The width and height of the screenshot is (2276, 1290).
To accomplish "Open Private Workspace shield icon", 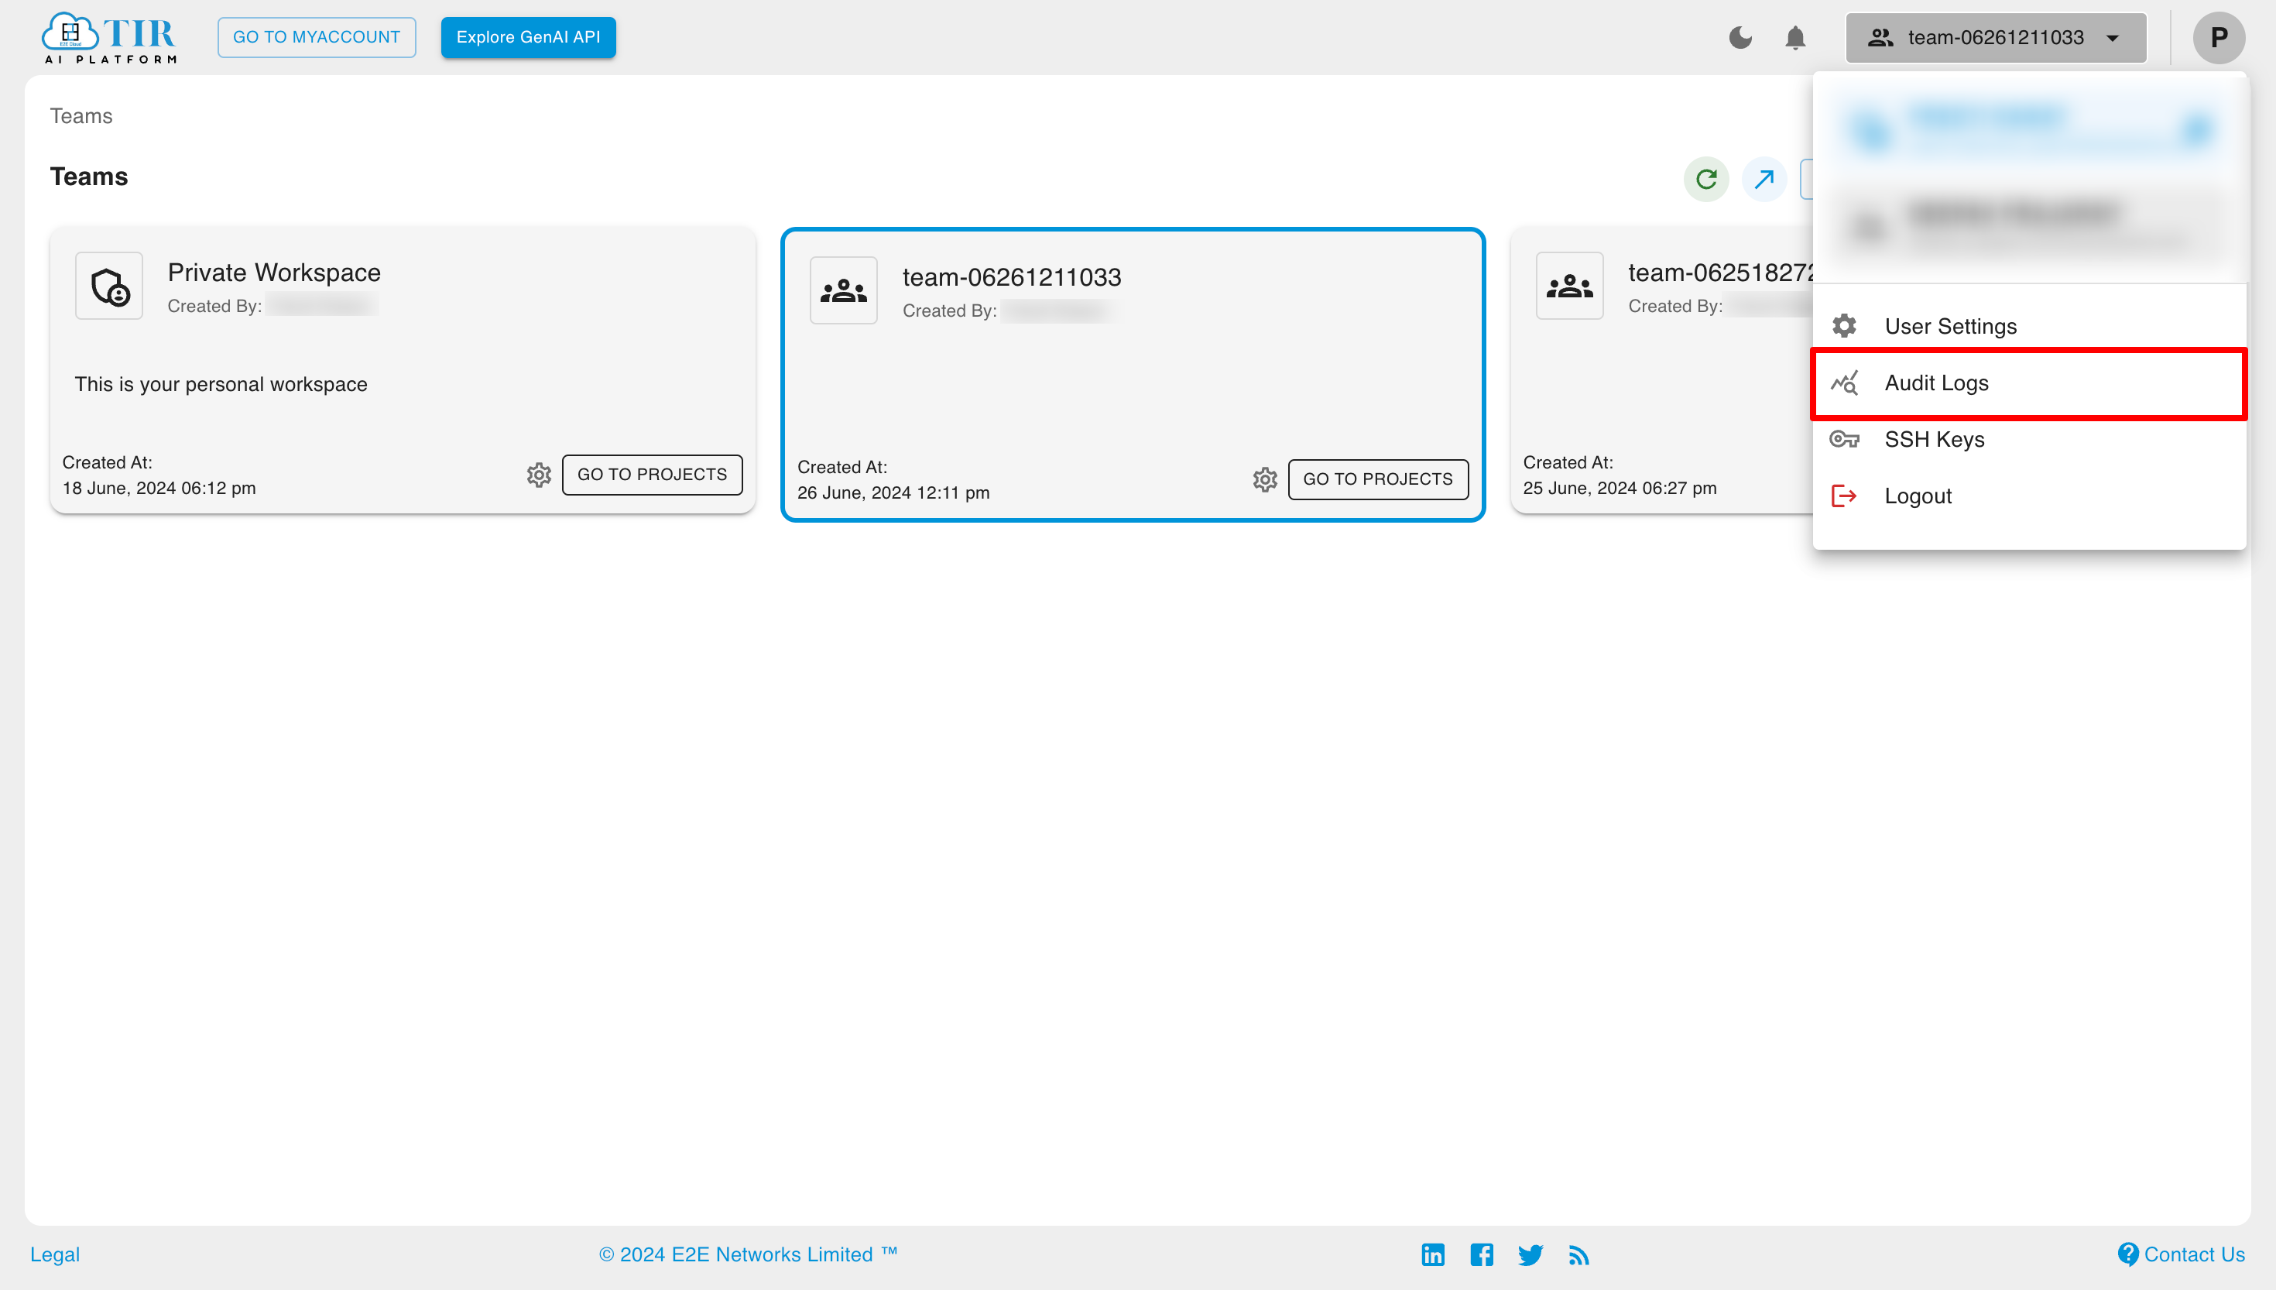I will [109, 285].
